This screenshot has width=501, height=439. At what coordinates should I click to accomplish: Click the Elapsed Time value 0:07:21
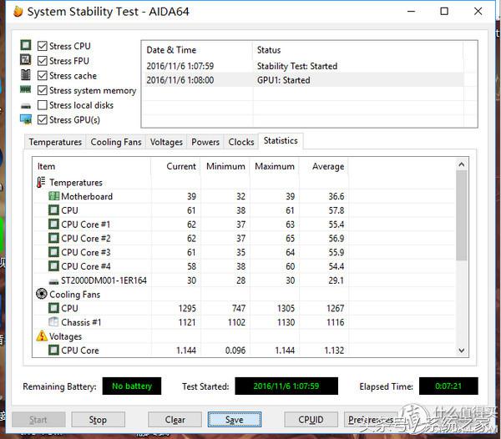point(448,386)
